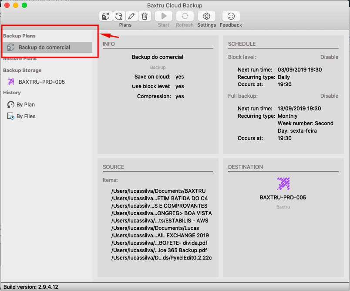This screenshot has width=350, height=291.
Task: Click the INFO plan title Backup do comercial
Action: tap(158, 57)
